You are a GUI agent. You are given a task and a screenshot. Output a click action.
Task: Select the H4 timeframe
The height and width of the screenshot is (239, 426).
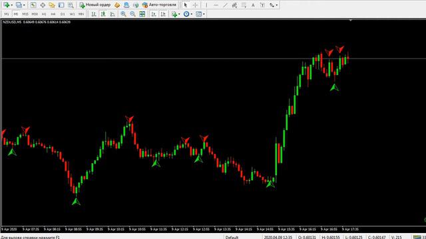(53, 14)
